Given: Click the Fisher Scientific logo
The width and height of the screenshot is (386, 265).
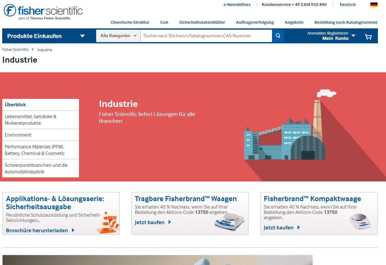Looking at the screenshot, I should (x=43, y=12).
